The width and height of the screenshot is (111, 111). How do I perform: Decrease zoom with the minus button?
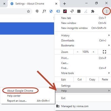77,52
